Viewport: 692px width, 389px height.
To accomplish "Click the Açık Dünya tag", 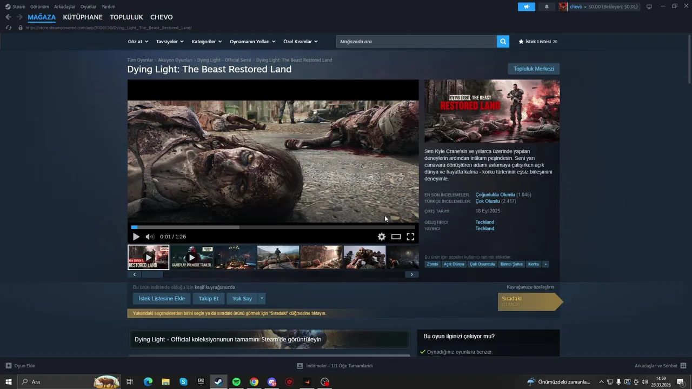I will 454,264.
